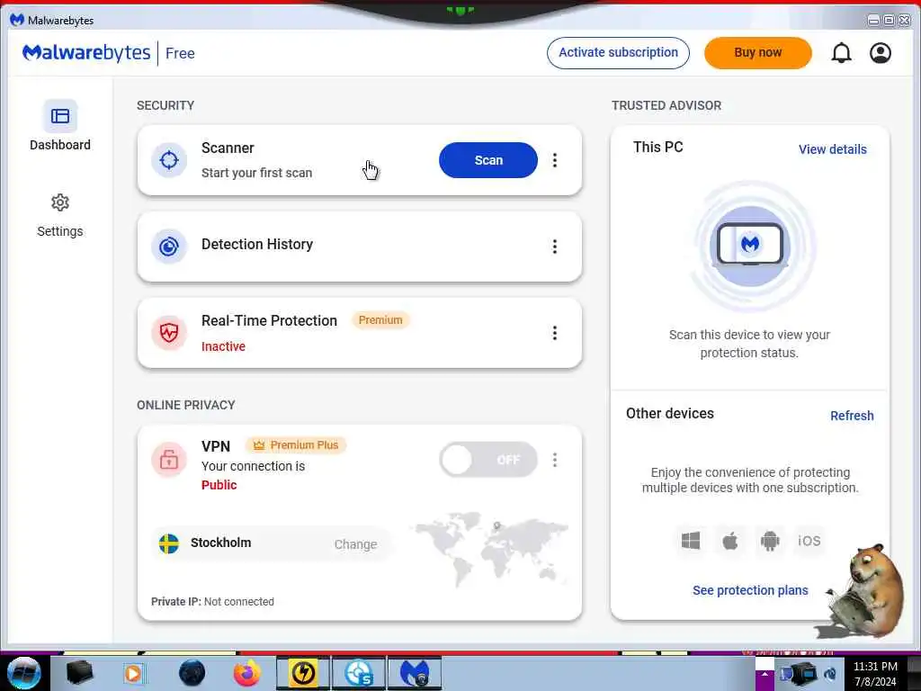Click the Scanner crosshair icon

click(169, 160)
